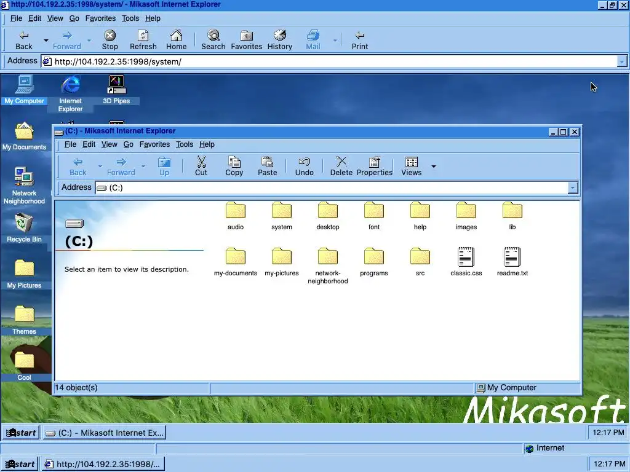
Task: Select the audio folder
Action: click(236, 216)
